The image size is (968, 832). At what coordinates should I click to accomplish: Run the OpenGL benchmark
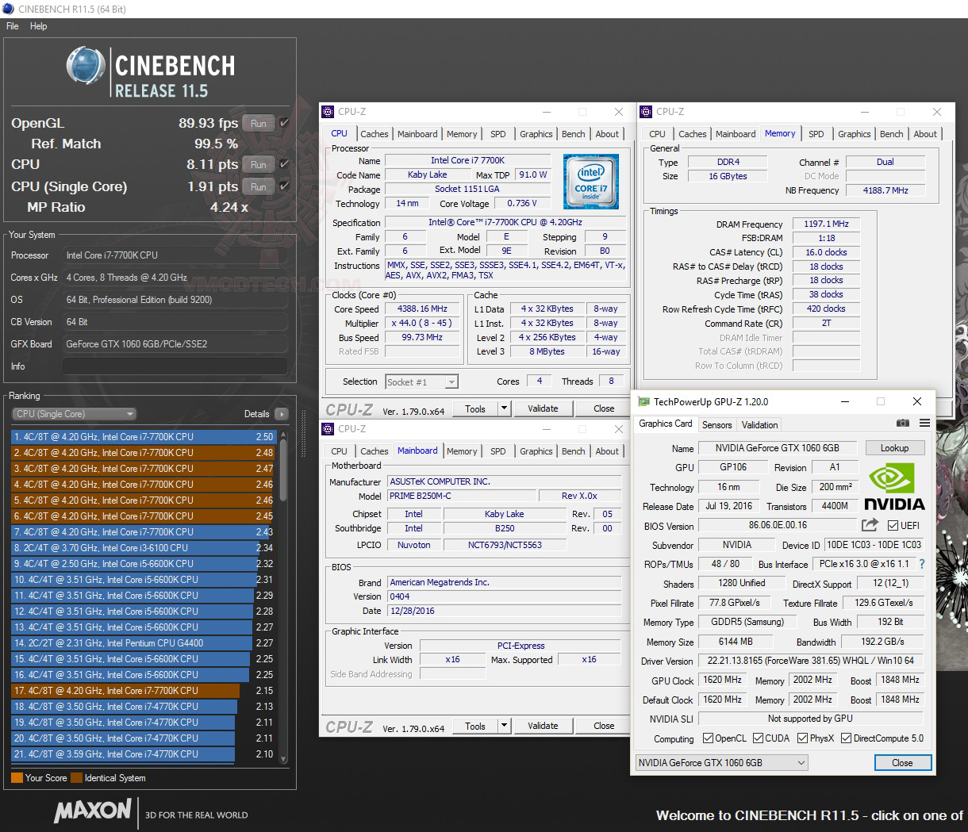(259, 123)
